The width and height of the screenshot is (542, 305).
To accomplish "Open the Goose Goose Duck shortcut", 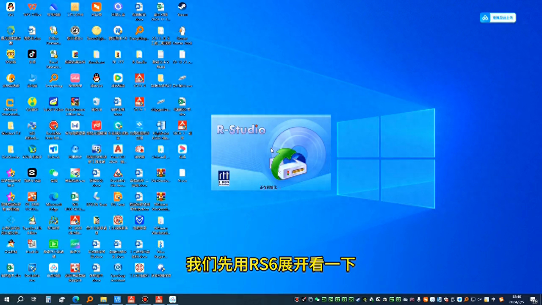I will click(x=182, y=31).
